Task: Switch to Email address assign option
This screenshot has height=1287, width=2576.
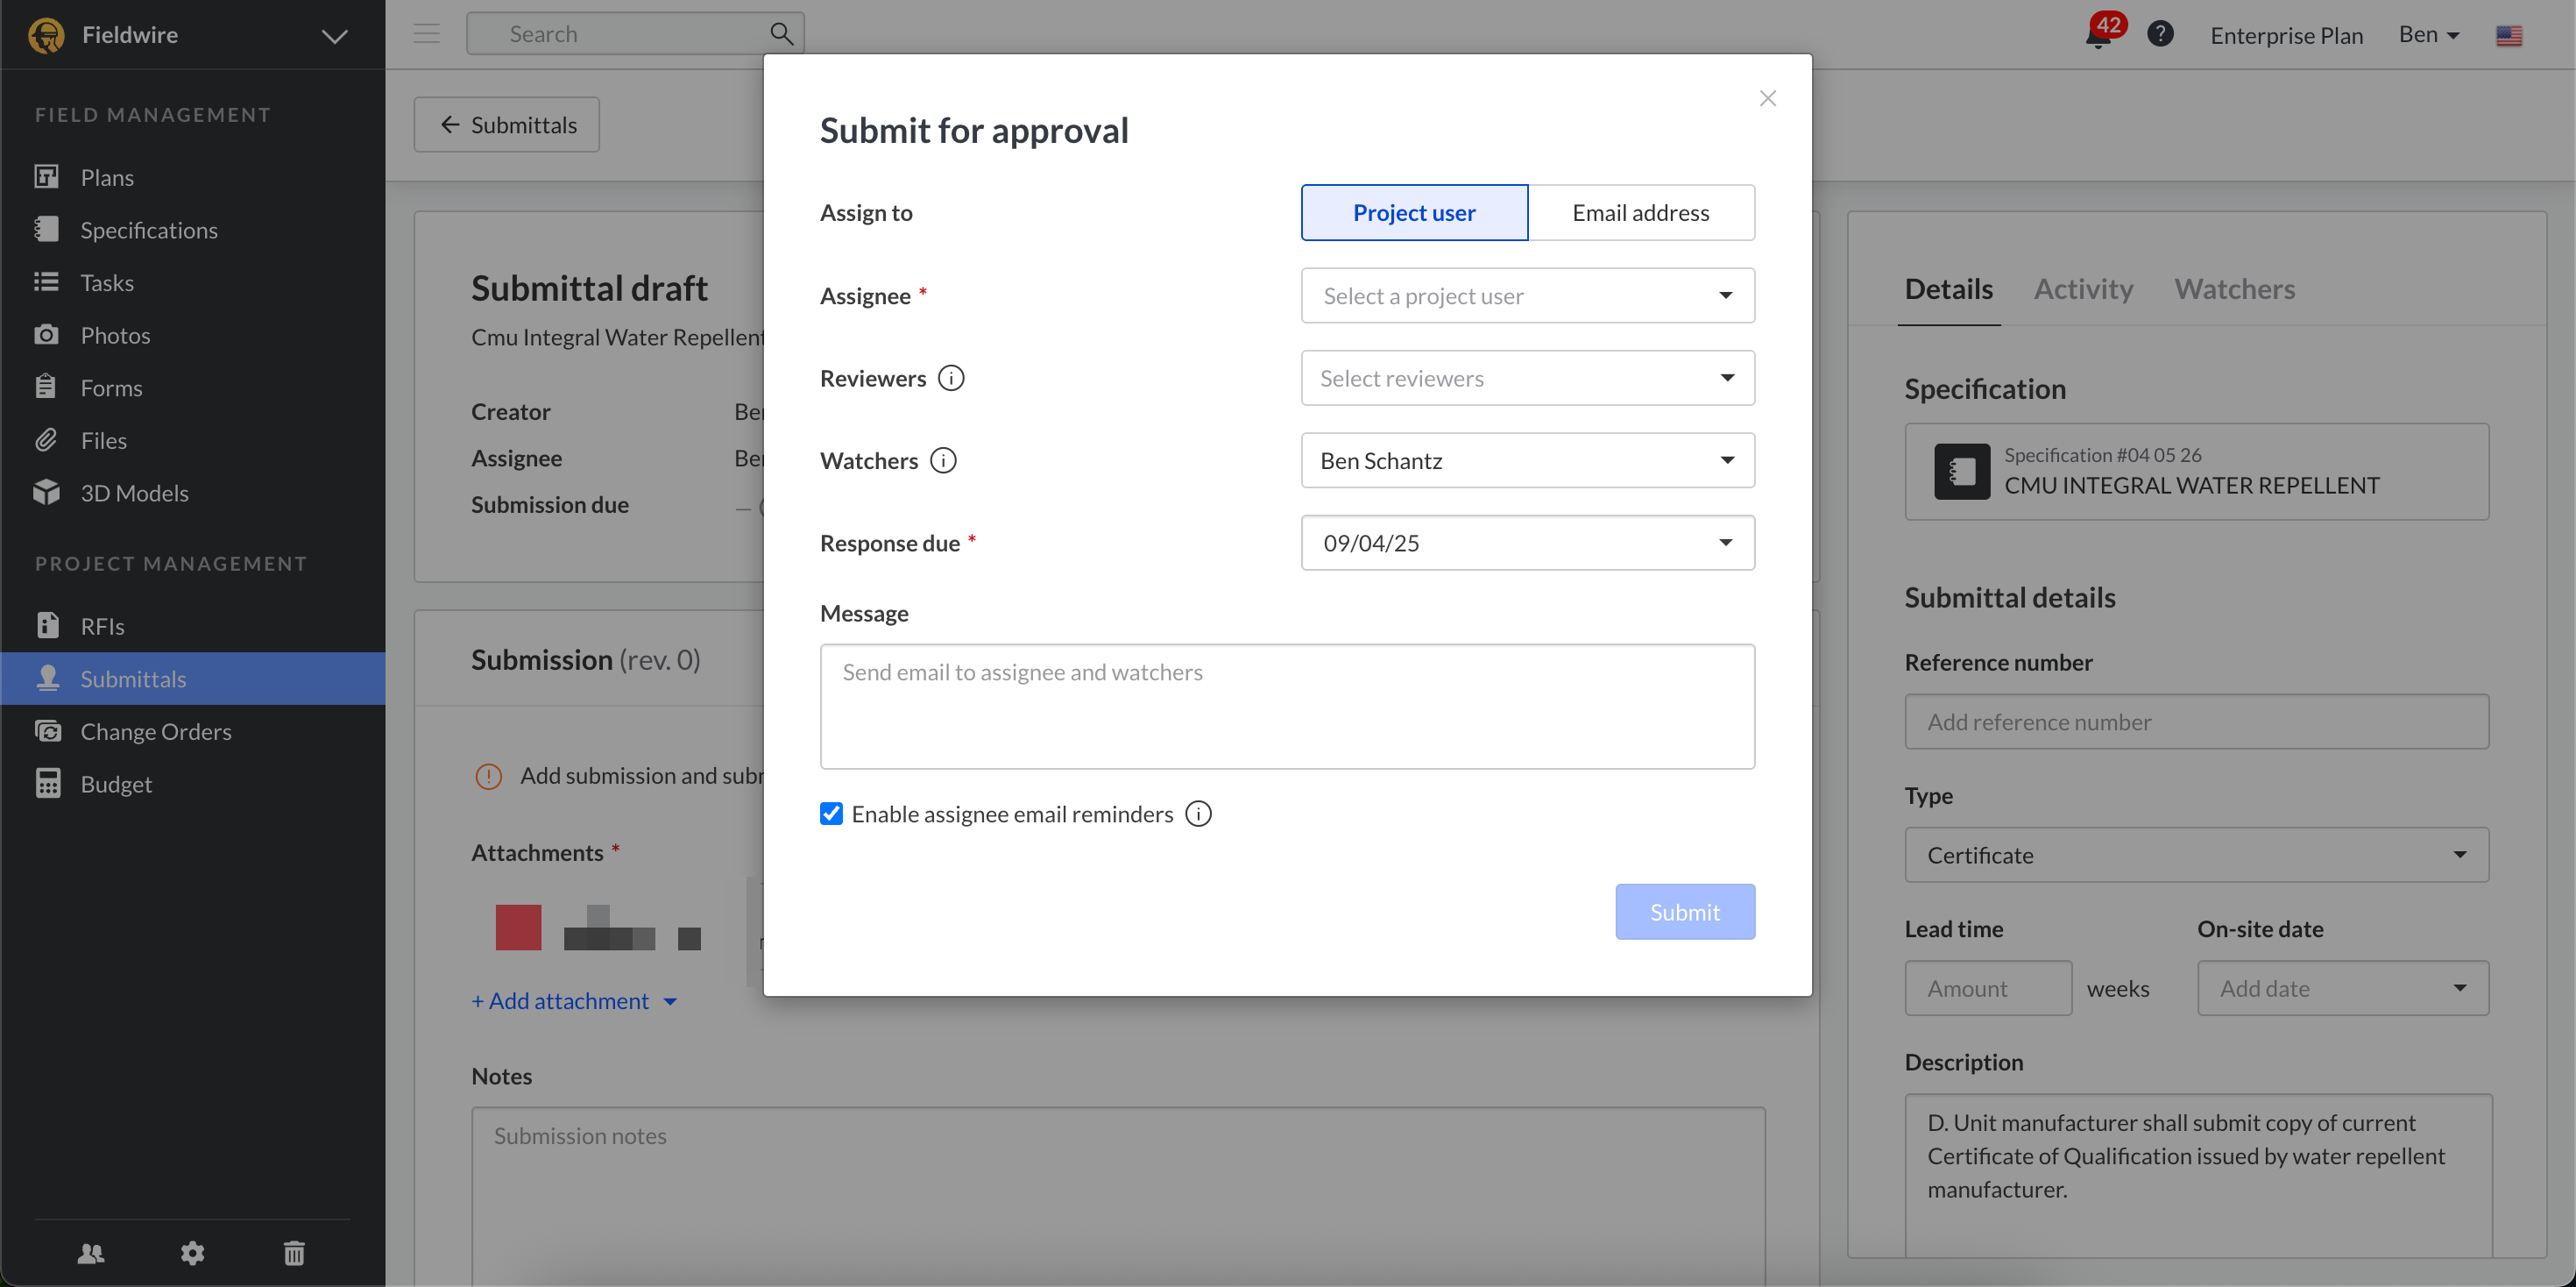Action: click(x=1640, y=212)
